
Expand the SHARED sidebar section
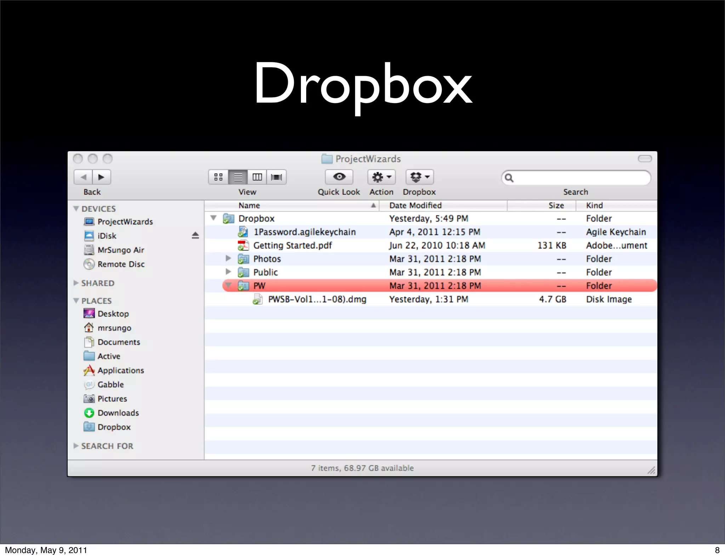76,283
